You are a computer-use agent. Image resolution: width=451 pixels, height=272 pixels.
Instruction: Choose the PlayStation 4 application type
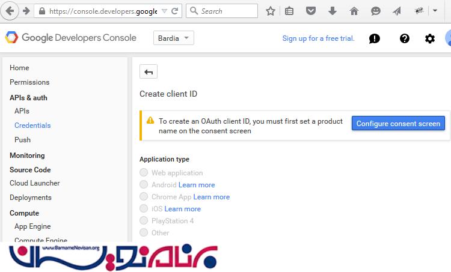coord(144,221)
